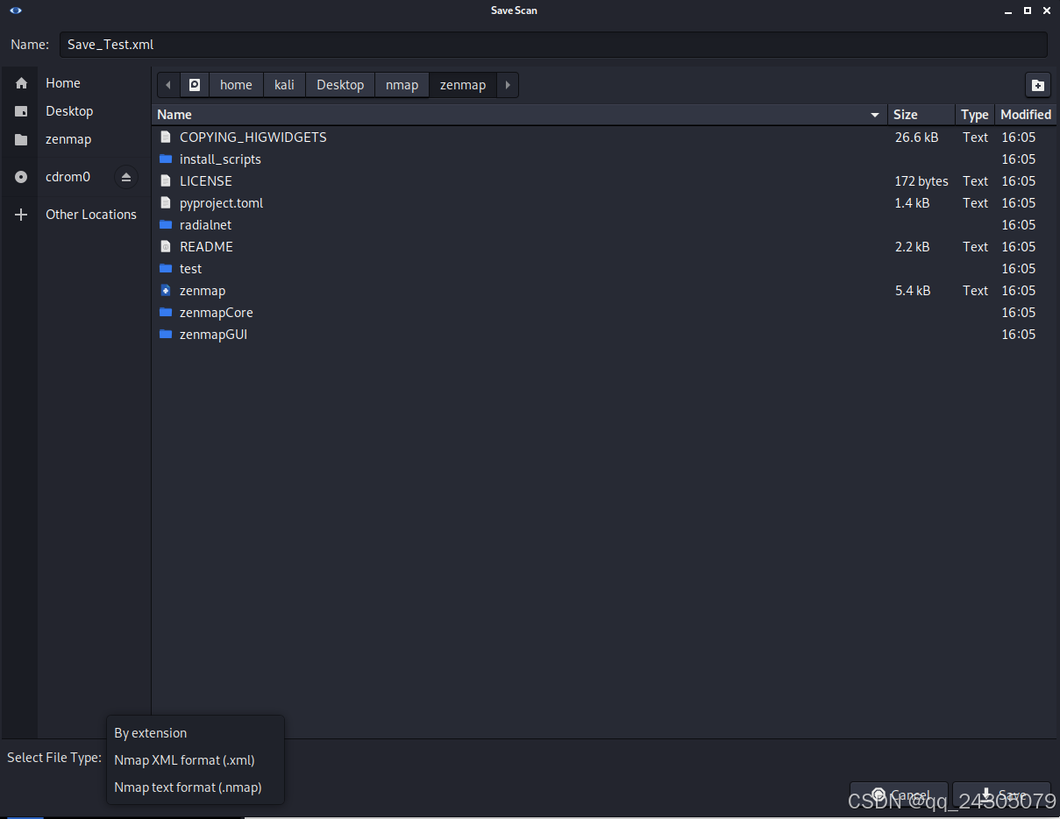The image size is (1060, 819).
Task: Click the Save button
Action: click(x=1001, y=795)
